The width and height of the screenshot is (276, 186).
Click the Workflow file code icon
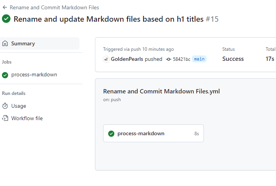pyautogui.click(x=5, y=118)
